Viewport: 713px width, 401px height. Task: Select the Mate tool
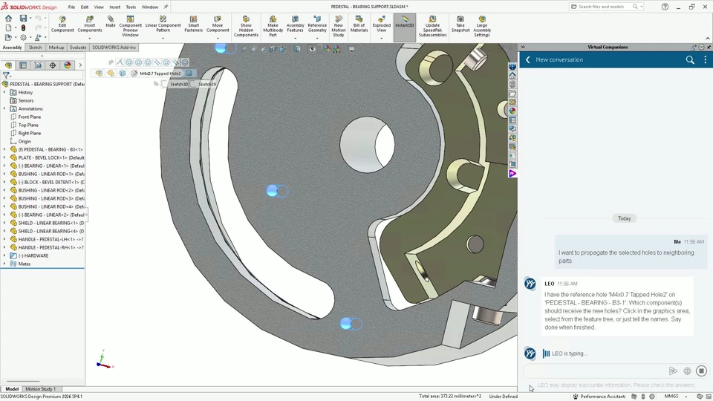pos(111,22)
